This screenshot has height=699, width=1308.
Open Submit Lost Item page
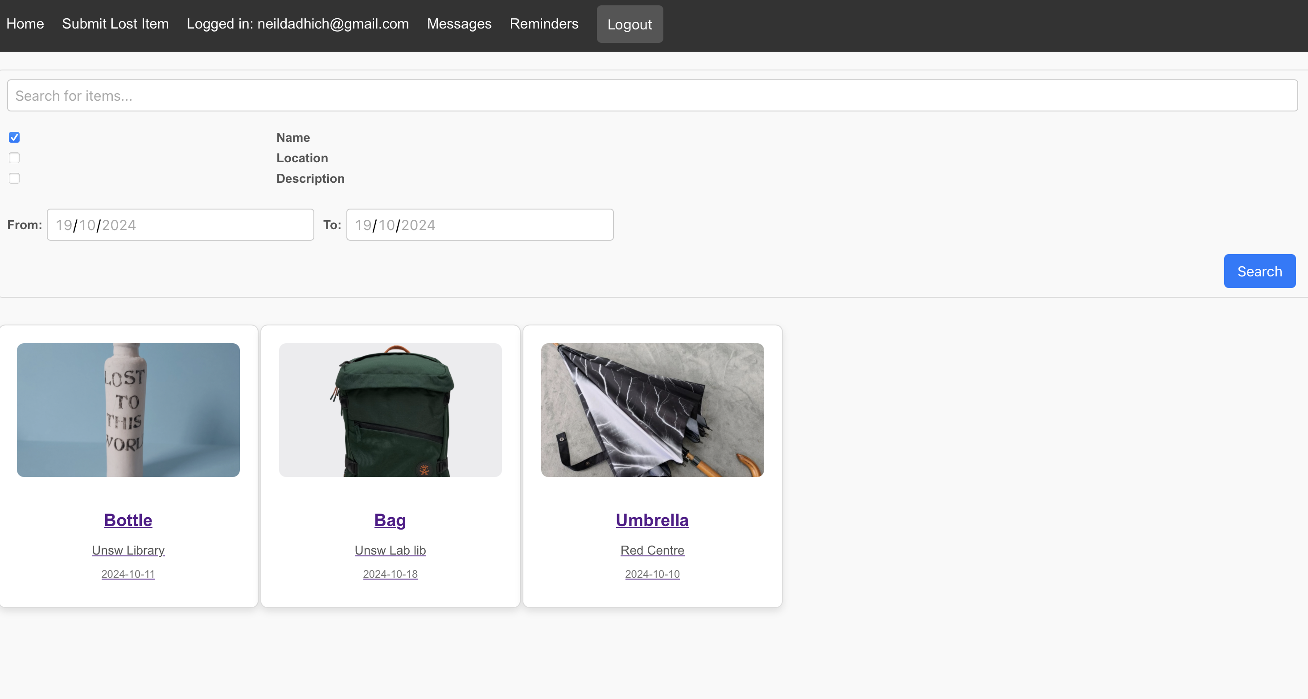click(115, 24)
